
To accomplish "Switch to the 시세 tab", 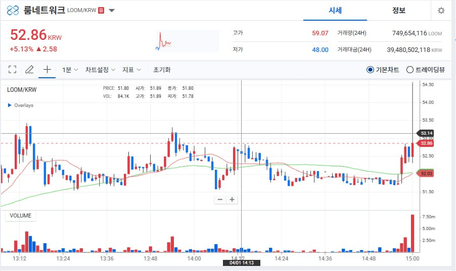I will pos(335,11).
